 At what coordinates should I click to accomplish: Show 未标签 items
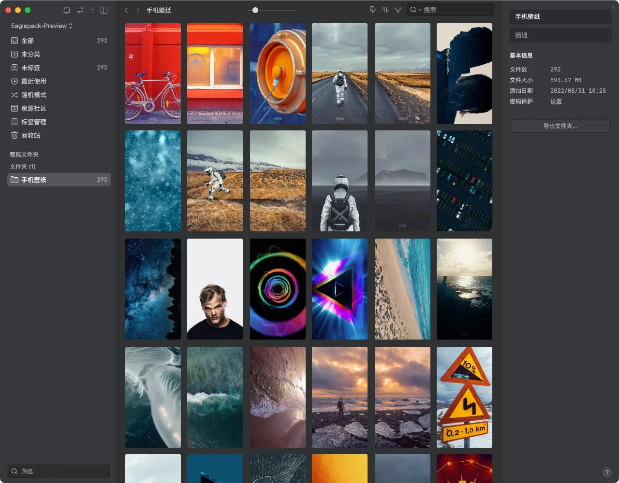coord(59,68)
